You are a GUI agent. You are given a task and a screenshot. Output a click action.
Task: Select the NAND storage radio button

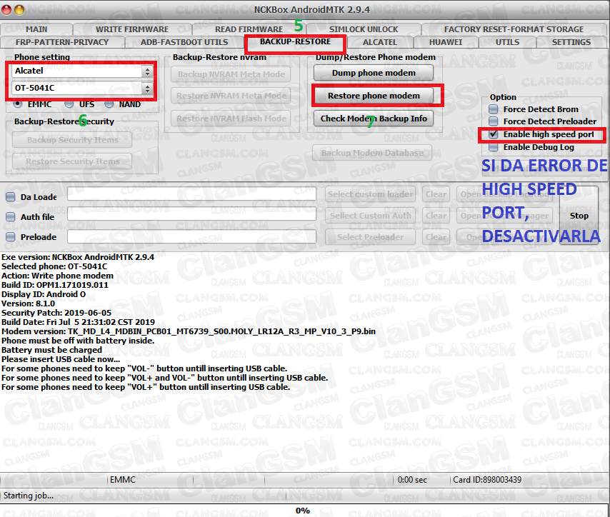click(109, 104)
